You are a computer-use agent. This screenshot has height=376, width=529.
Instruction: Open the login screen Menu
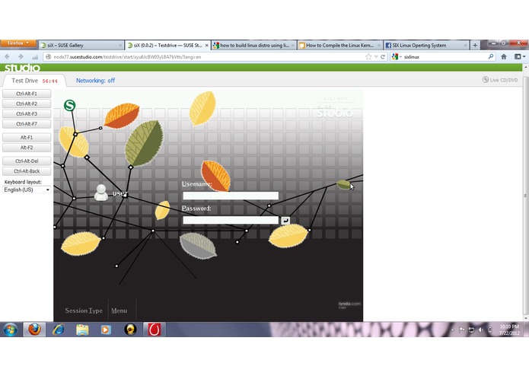point(119,311)
